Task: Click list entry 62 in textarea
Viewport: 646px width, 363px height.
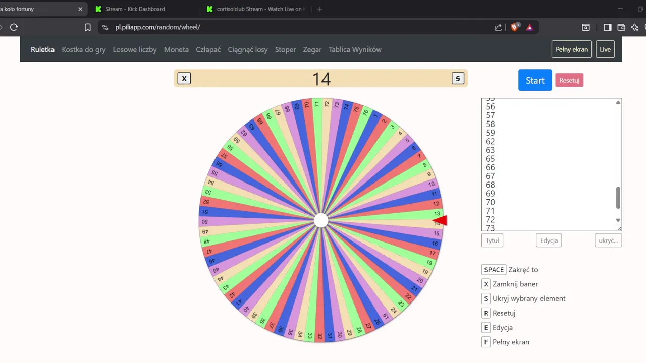Action: [490, 142]
